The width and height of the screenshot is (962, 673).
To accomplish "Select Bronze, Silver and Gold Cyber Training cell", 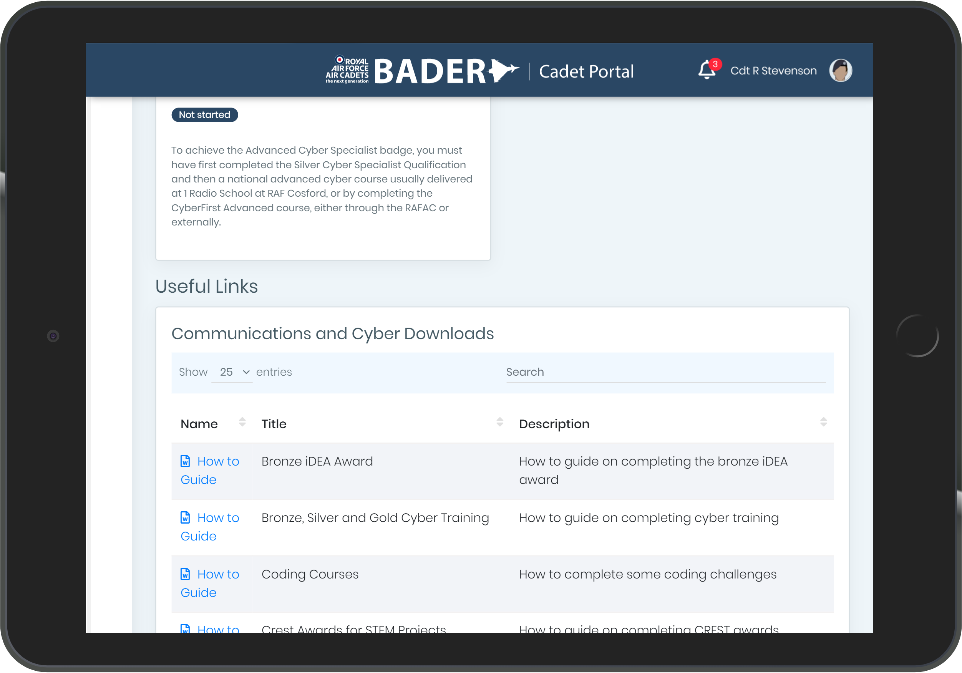I will (x=375, y=518).
